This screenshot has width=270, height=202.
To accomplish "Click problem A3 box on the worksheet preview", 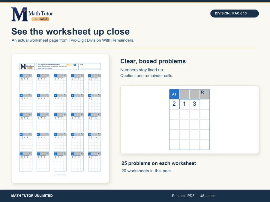I will pos(60,84).
